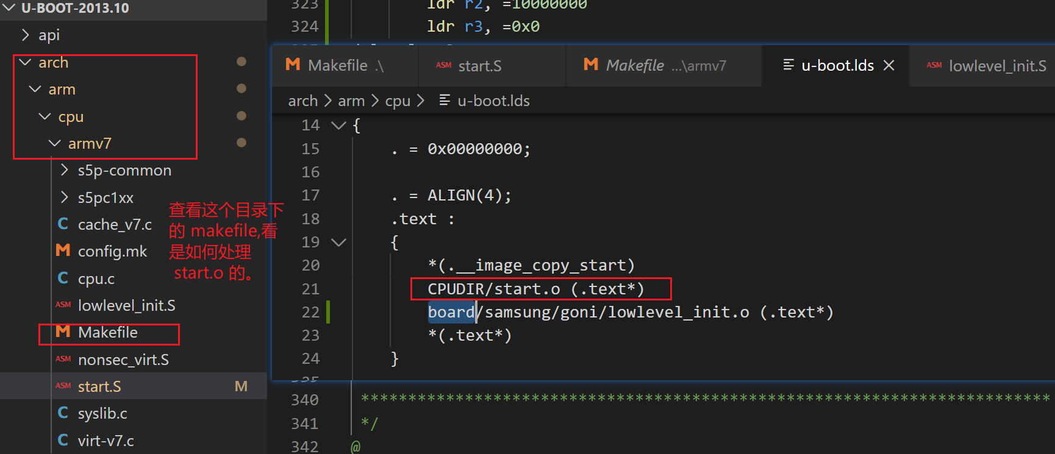Image resolution: width=1055 pixels, height=454 pixels.
Task: Open virt-v7.c file
Action: [x=105, y=441]
